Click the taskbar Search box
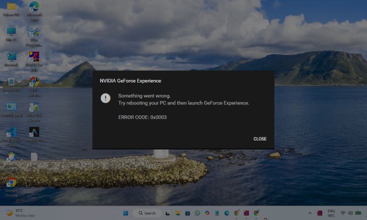The height and width of the screenshot is (220, 367). (x=147, y=213)
